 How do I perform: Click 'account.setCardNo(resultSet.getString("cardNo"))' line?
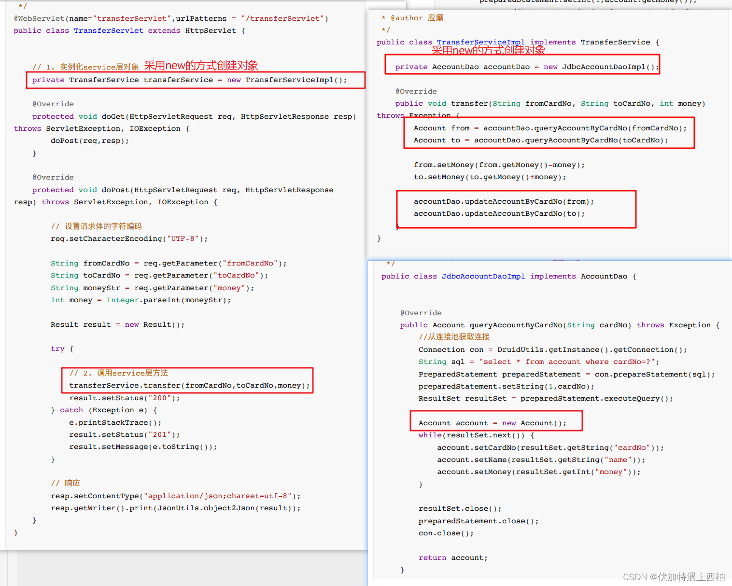(x=550, y=447)
